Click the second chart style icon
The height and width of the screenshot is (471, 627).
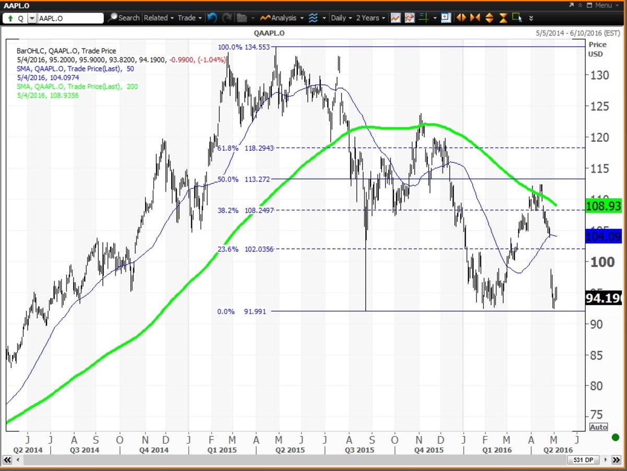(x=410, y=18)
